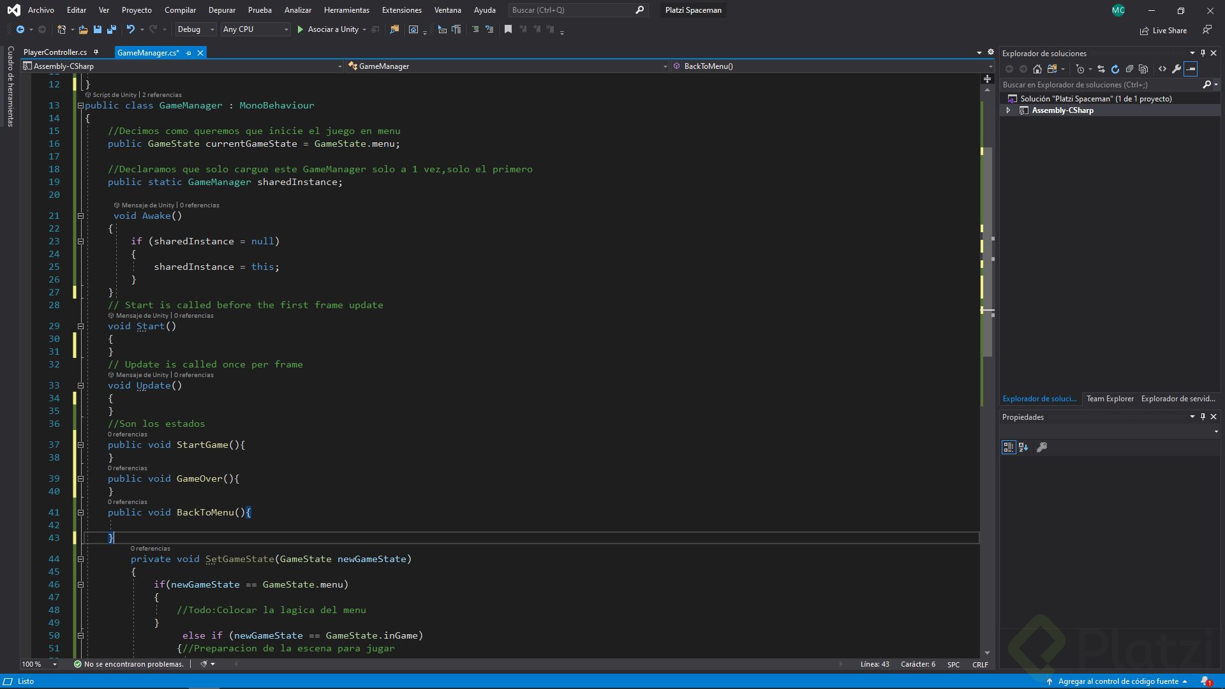This screenshot has height=689, width=1225.
Task: Toggle categorized view in Propiedades panel
Action: [x=1008, y=447]
